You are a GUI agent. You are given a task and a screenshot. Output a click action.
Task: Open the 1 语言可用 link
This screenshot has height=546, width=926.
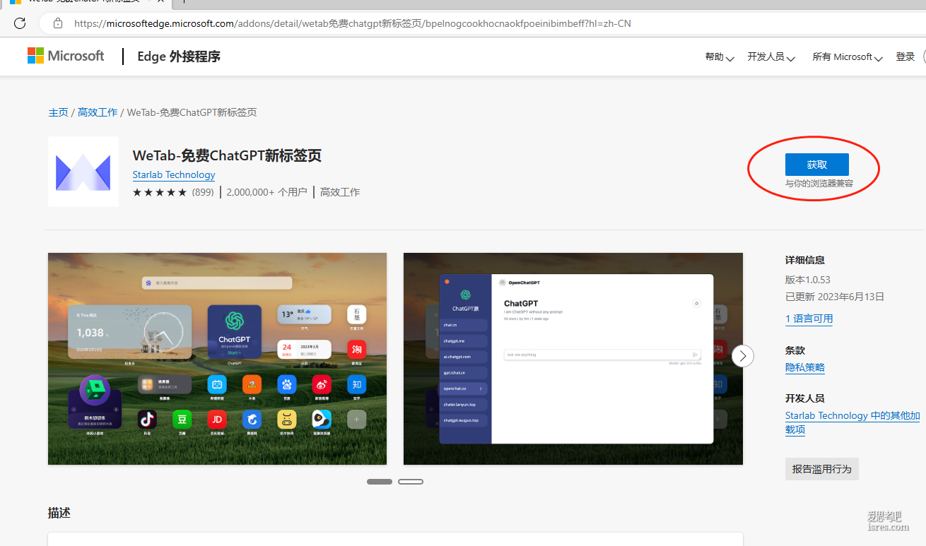tap(809, 319)
